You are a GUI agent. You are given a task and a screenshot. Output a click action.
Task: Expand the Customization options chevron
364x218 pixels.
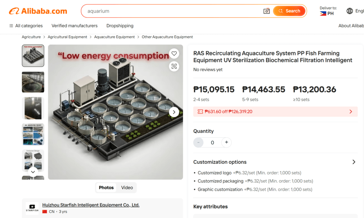[x=354, y=162]
